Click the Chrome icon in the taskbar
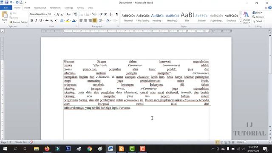 pyautogui.click(x=89, y=149)
